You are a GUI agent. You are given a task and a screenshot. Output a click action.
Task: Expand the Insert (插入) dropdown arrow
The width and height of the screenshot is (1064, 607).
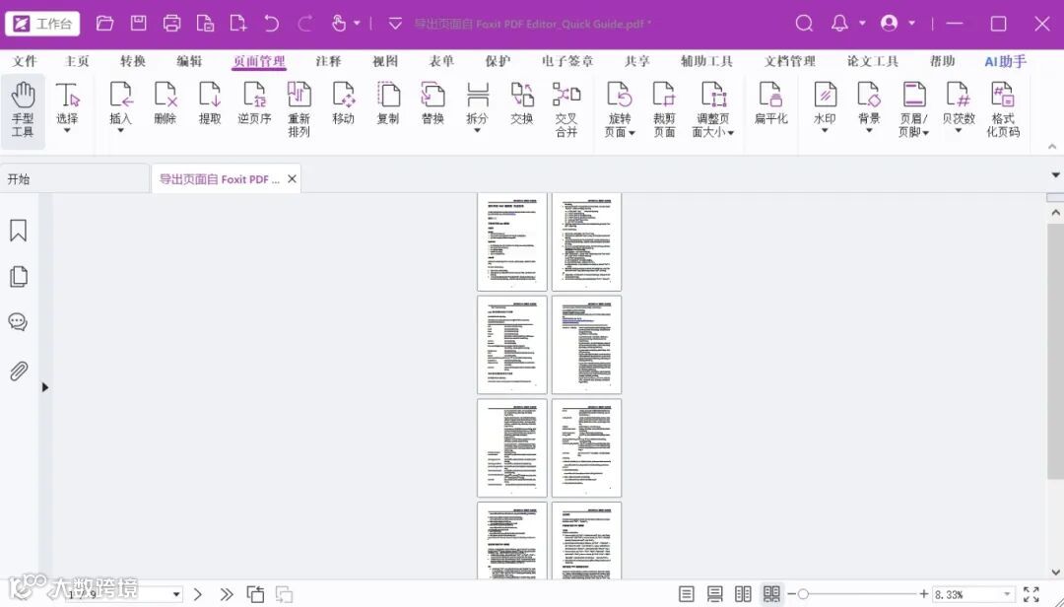pos(121,130)
